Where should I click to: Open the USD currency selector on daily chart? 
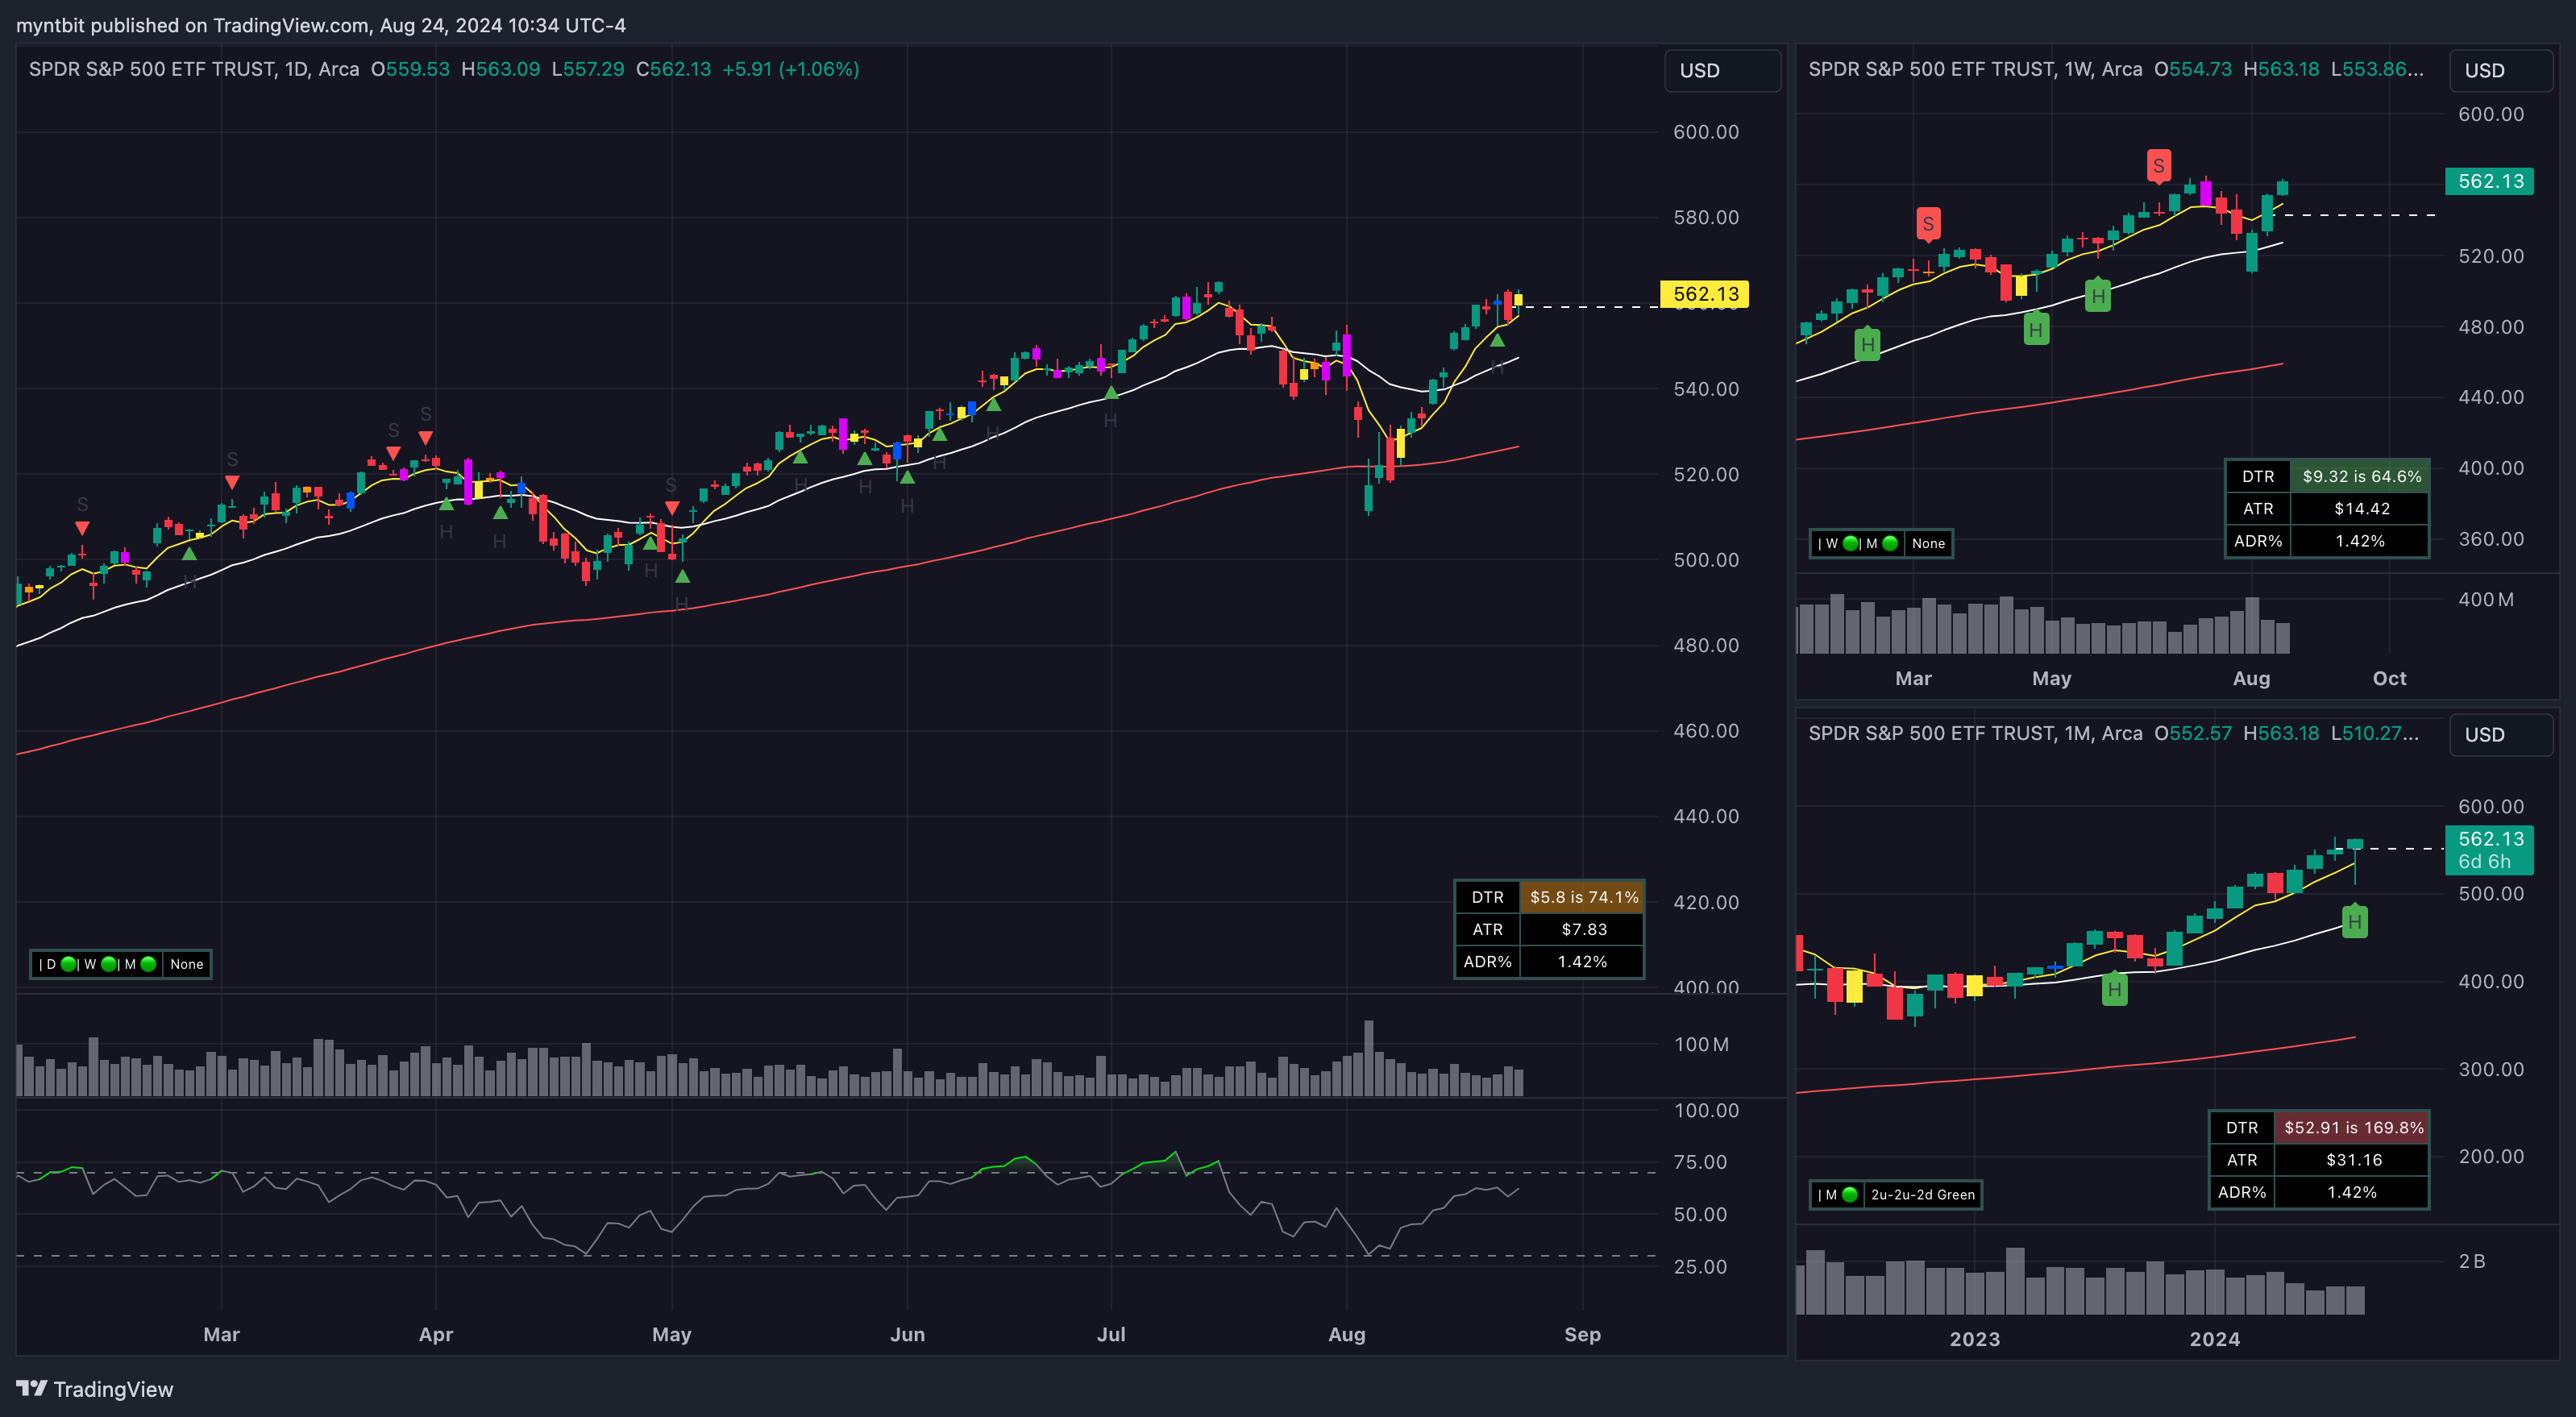[x=1722, y=71]
